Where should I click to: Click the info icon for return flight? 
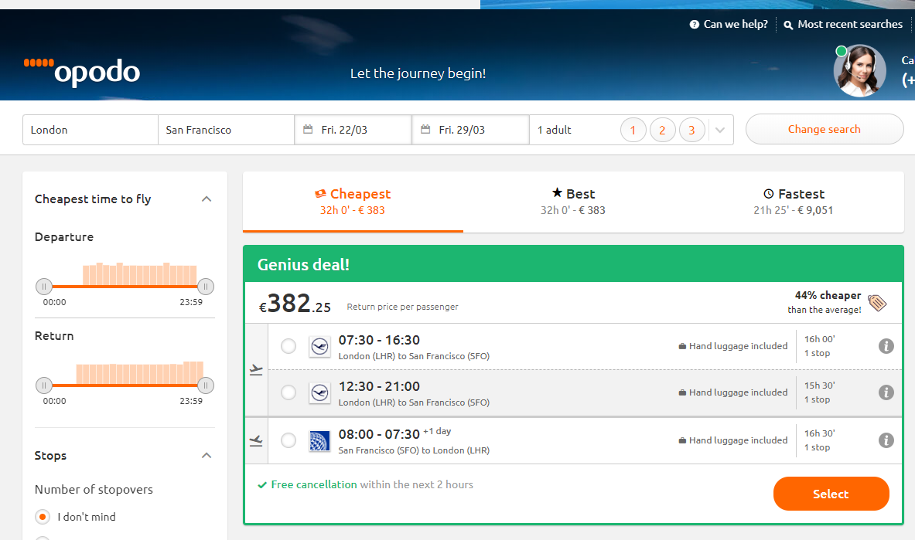point(886,440)
